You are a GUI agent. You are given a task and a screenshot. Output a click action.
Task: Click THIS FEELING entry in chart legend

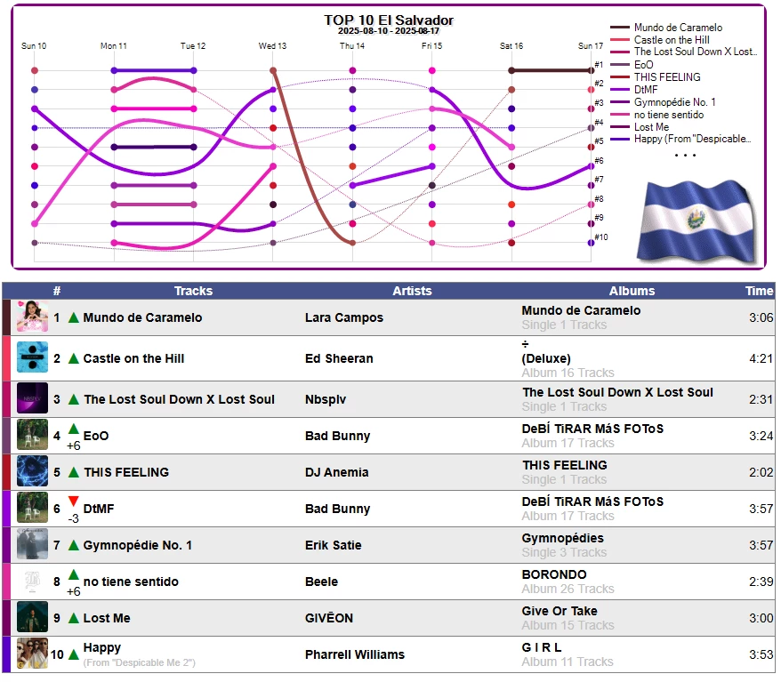click(667, 77)
